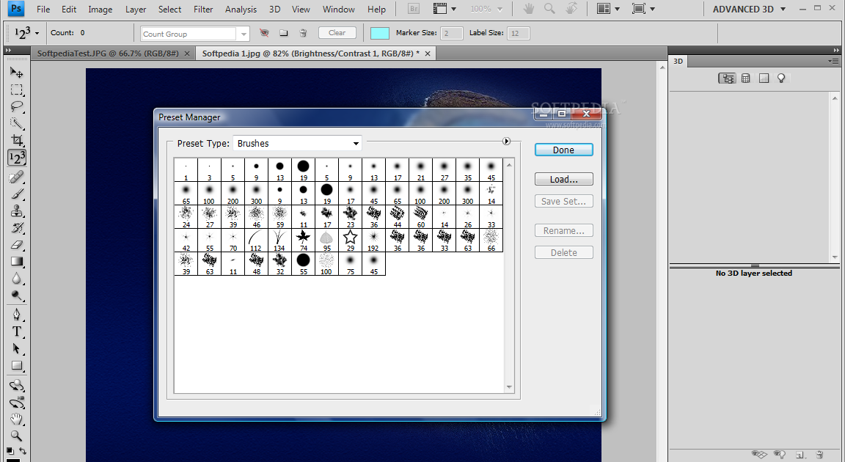The height and width of the screenshot is (462, 845).
Task: Open the 3D panel options menu
Action: click(x=833, y=62)
